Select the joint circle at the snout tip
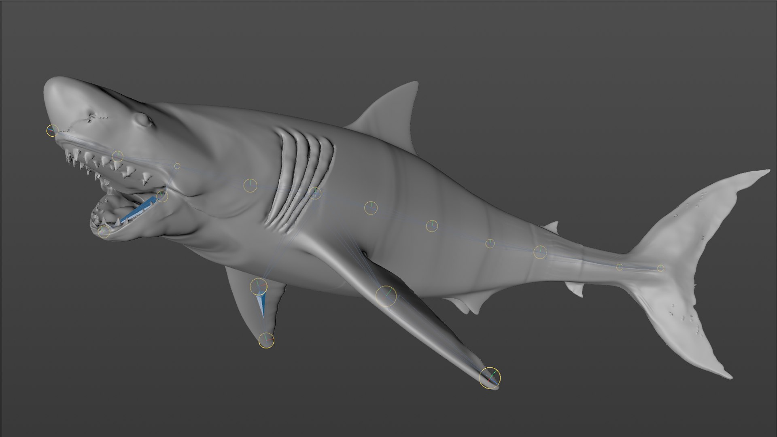The height and width of the screenshot is (437, 777). [52, 130]
